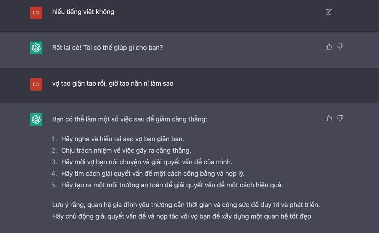Screen dimensions: 379x233
Task: Select the message 'vợ tao giận tao rồi'
Action: 113,83
